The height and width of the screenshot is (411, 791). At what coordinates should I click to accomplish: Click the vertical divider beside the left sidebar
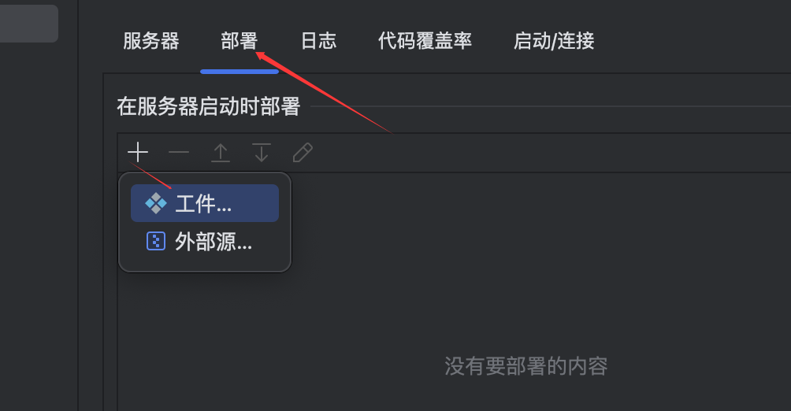coord(78,205)
